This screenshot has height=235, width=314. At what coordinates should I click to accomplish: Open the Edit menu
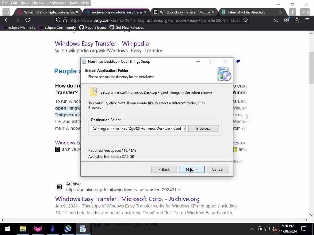point(14,3)
